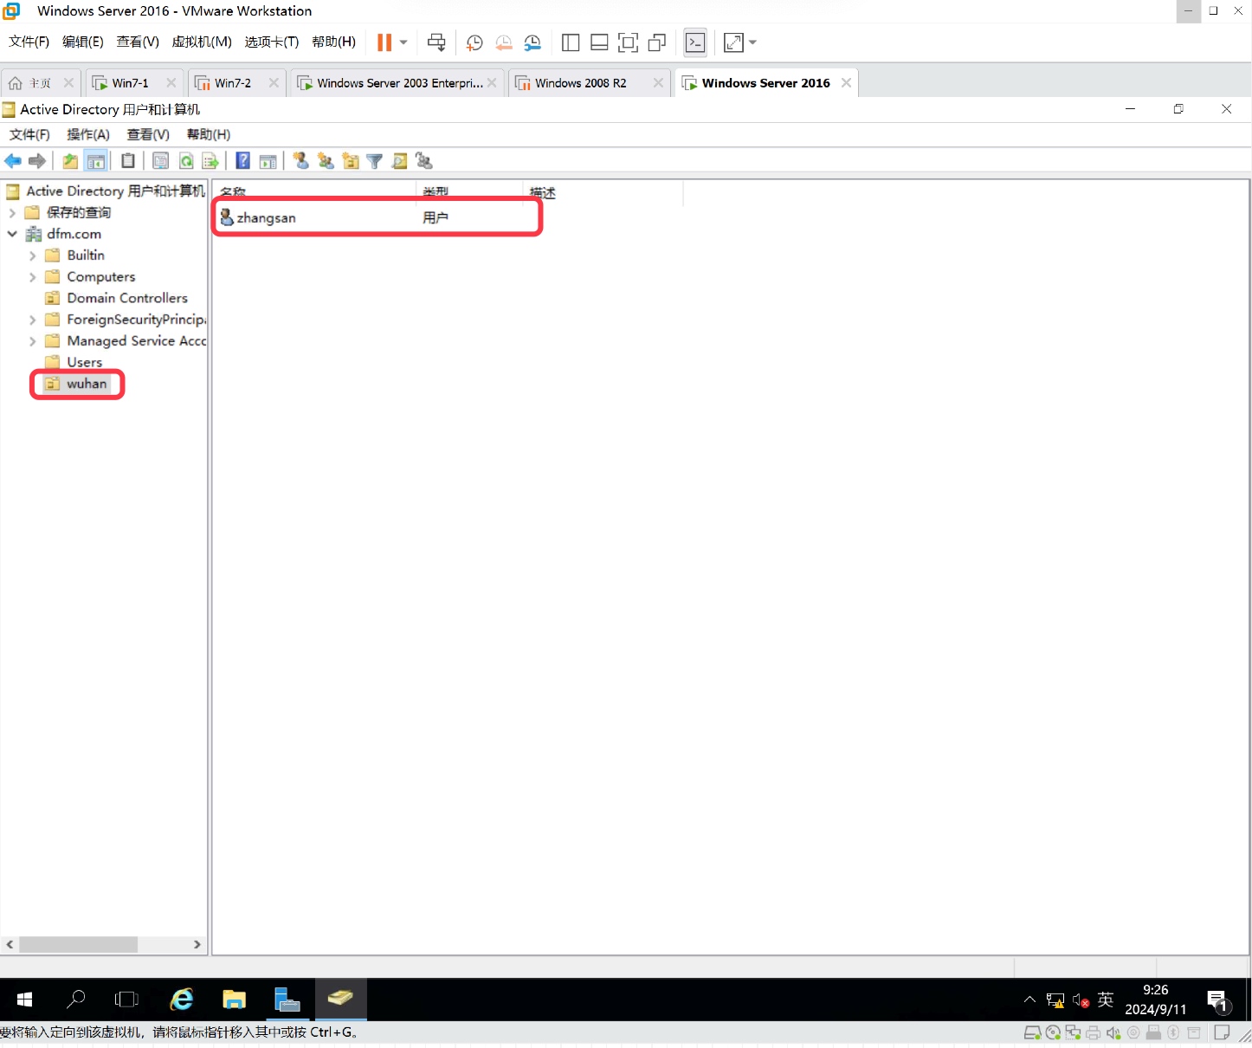Switch to the Windows 2008 R2 tab

[x=580, y=83]
